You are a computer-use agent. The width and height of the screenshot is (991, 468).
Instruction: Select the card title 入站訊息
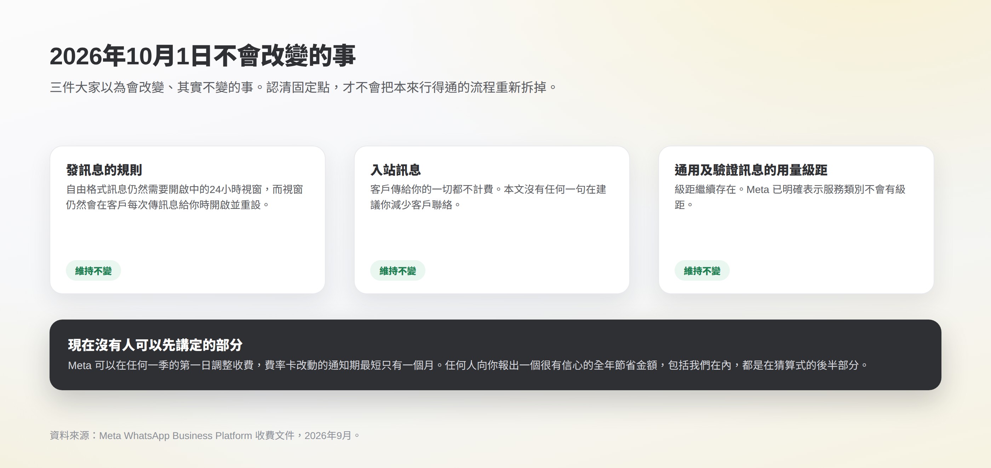(395, 170)
